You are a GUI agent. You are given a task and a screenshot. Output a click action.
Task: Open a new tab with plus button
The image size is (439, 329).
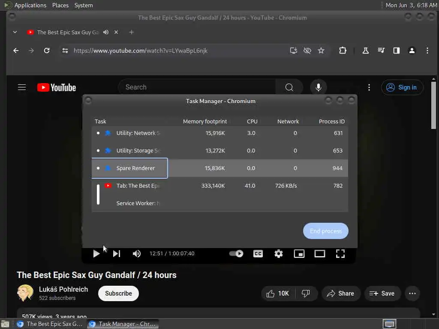click(x=131, y=32)
